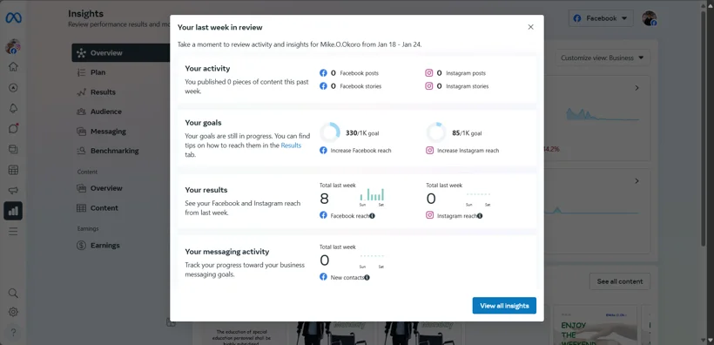Click Instagram icon beside Instagram stories
714x345 pixels.
pyautogui.click(x=429, y=86)
